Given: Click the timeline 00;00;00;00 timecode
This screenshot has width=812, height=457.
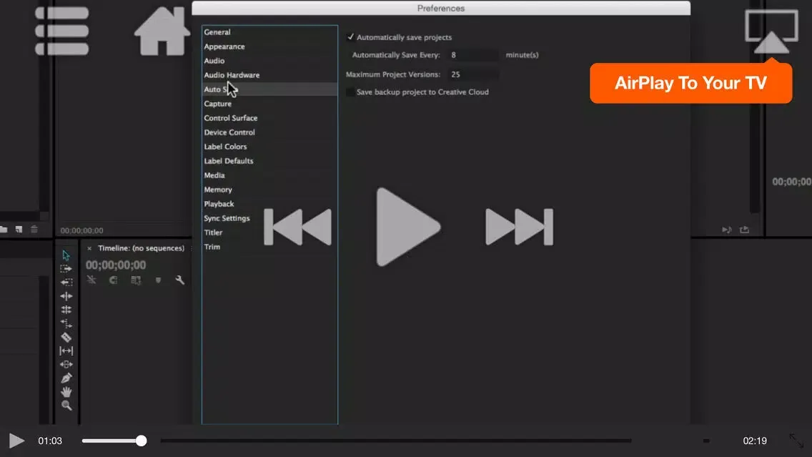Looking at the screenshot, I should tap(116, 265).
